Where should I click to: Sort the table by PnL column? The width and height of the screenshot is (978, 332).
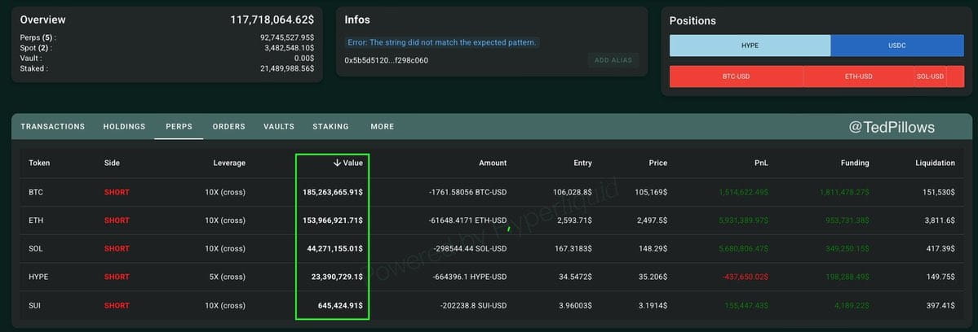[761, 163]
